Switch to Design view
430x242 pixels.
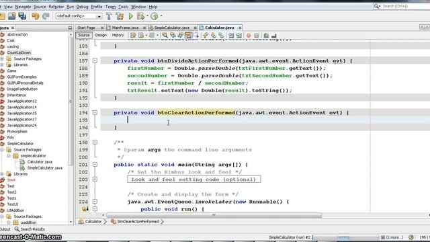tap(101, 35)
